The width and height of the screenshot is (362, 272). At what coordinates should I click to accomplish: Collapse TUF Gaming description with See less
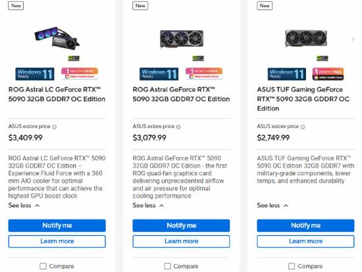(x=272, y=206)
